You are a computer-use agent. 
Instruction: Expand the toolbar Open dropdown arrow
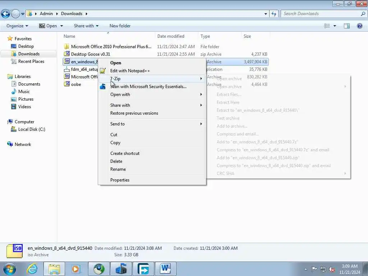click(61, 26)
